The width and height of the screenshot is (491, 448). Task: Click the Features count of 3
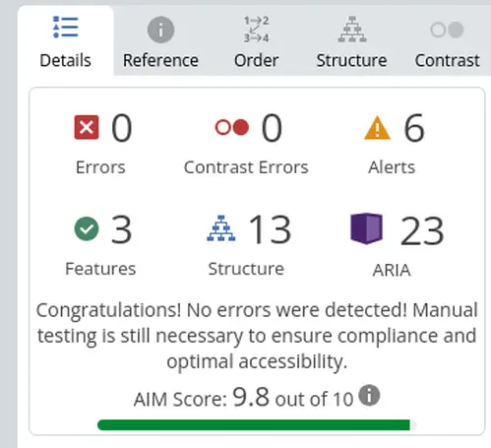coord(121,229)
